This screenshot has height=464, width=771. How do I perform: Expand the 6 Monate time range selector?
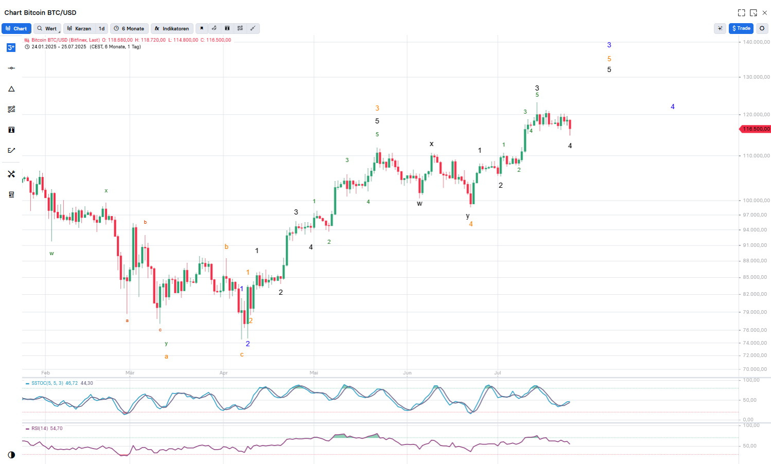tap(129, 29)
